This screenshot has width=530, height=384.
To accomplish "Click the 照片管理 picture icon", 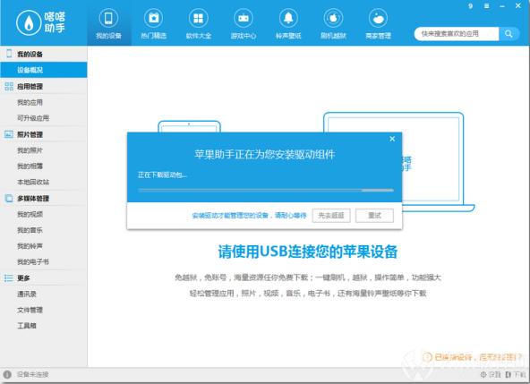I will click(x=9, y=134).
